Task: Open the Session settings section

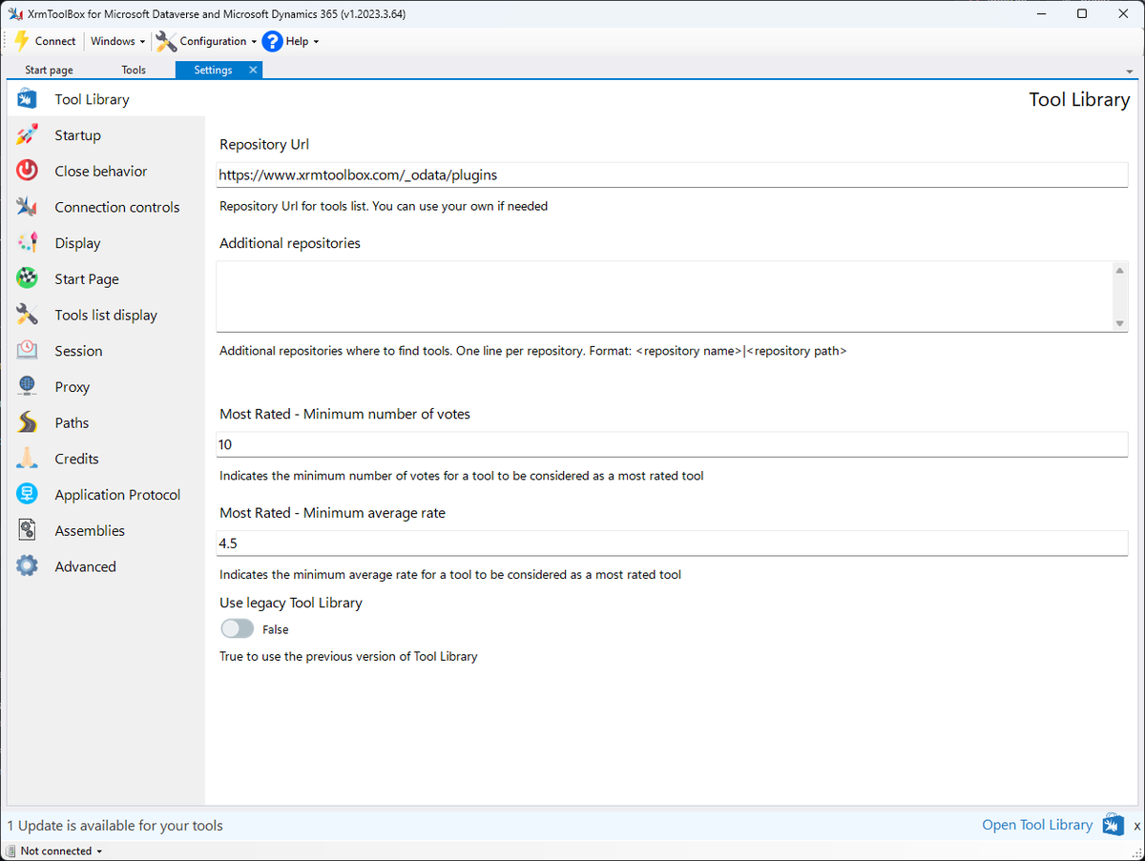Action: click(x=106, y=351)
